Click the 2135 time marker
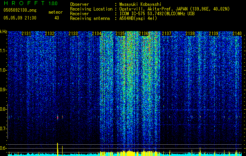Viewport: 246px width, 156px height. point(120,34)
